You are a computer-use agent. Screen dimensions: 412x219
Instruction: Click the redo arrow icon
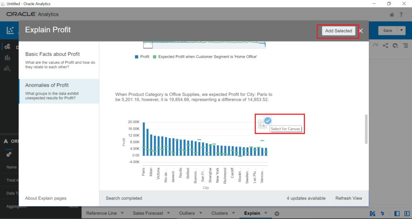pos(375,46)
